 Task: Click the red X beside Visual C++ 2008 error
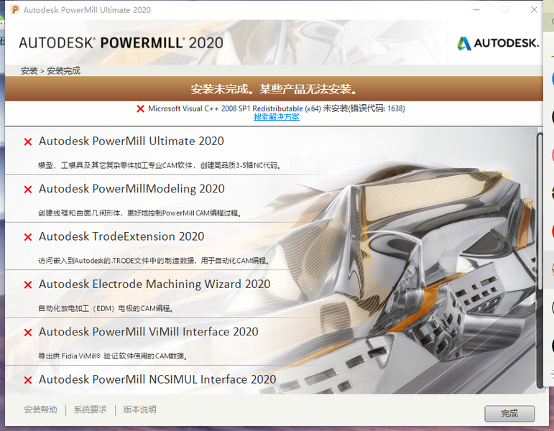click(x=140, y=108)
